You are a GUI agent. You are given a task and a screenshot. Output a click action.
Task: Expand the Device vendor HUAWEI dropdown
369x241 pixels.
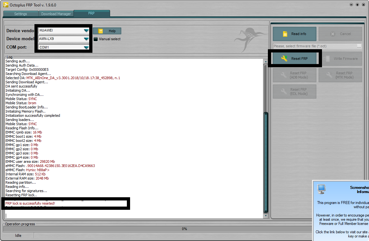(86, 31)
